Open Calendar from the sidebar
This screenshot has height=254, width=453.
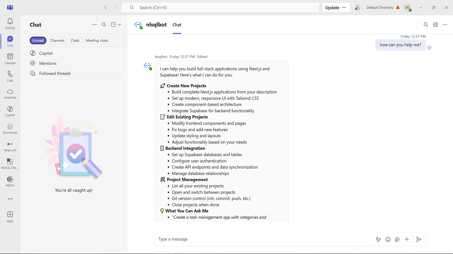tap(10, 59)
